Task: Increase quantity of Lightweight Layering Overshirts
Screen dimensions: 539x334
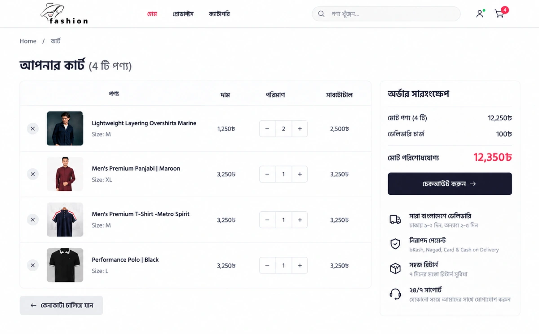Action: tap(300, 129)
